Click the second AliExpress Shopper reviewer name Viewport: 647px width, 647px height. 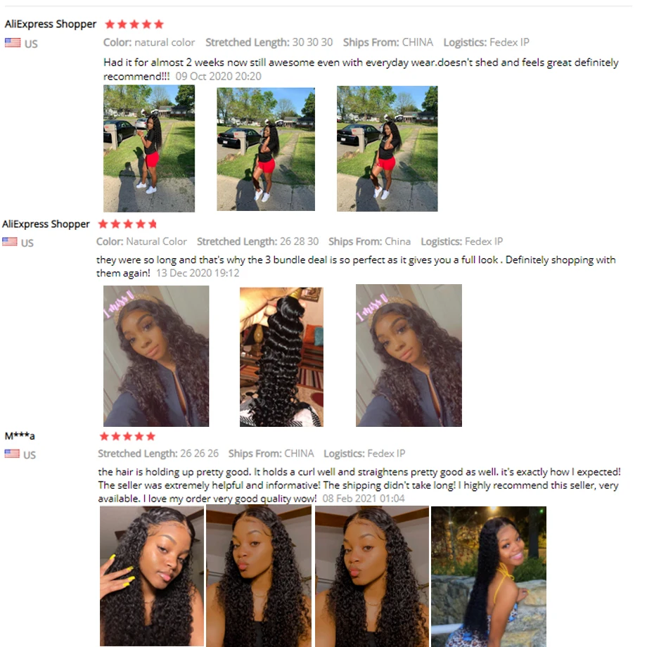tap(46, 224)
